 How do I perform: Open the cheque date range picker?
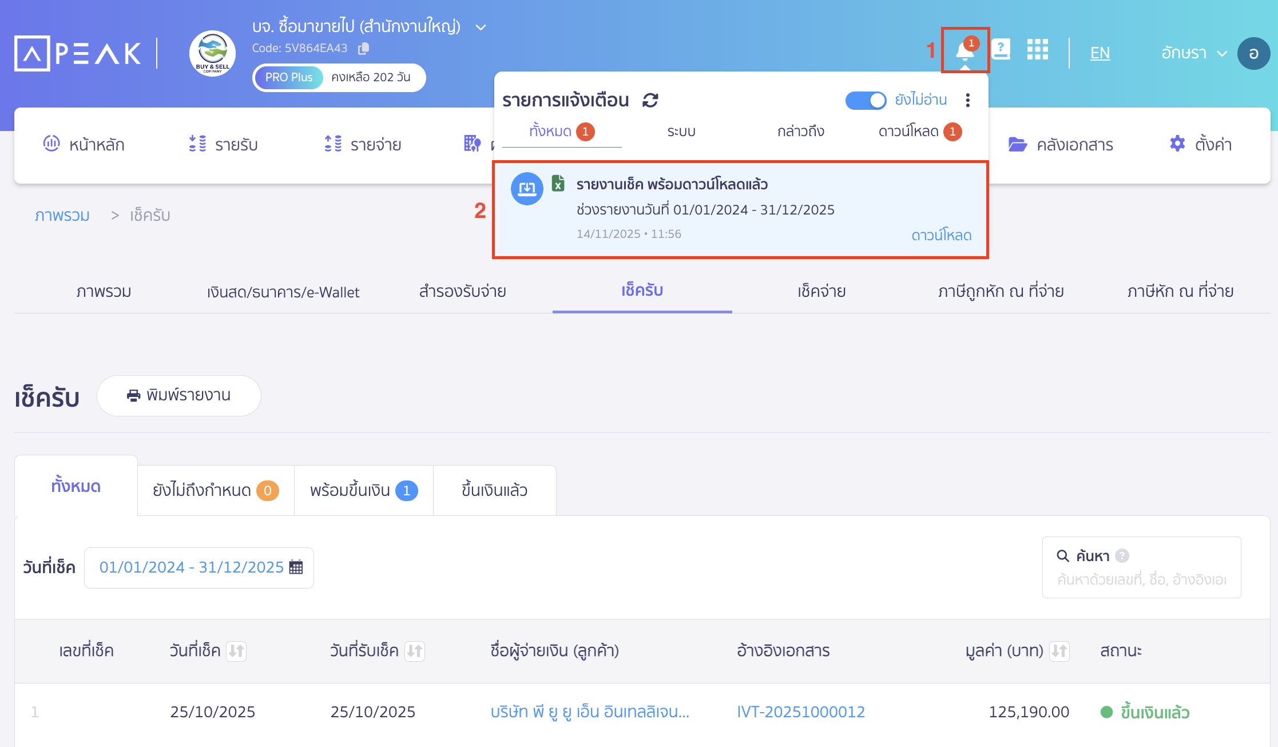192,567
